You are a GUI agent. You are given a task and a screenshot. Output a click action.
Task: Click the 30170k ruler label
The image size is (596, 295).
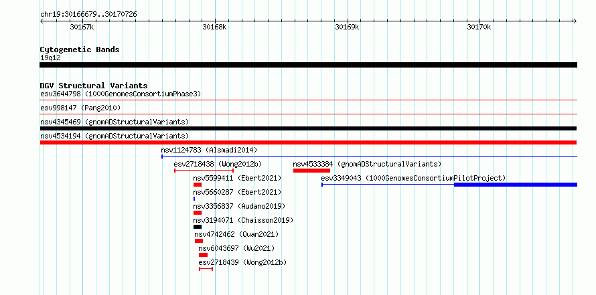tap(479, 27)
